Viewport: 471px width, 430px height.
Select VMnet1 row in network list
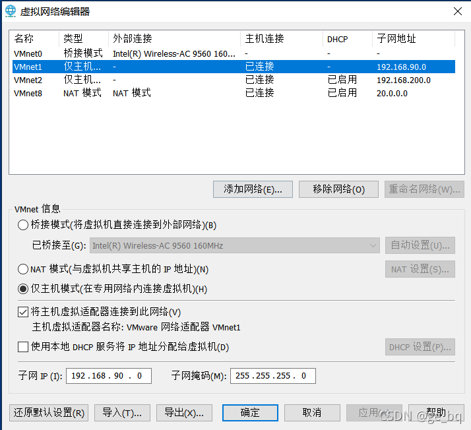[234, 67]
